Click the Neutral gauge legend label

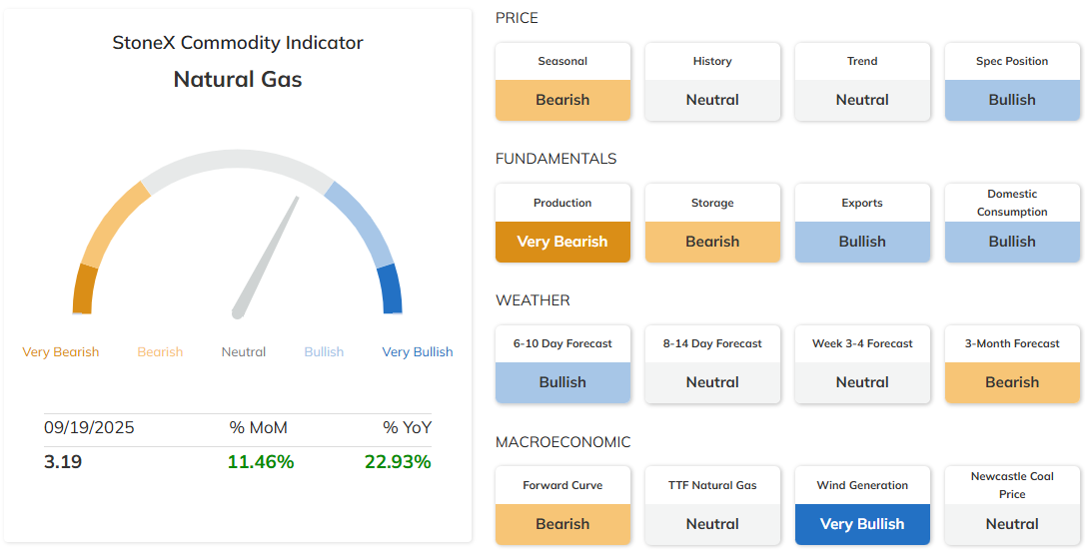pos(244,352)
